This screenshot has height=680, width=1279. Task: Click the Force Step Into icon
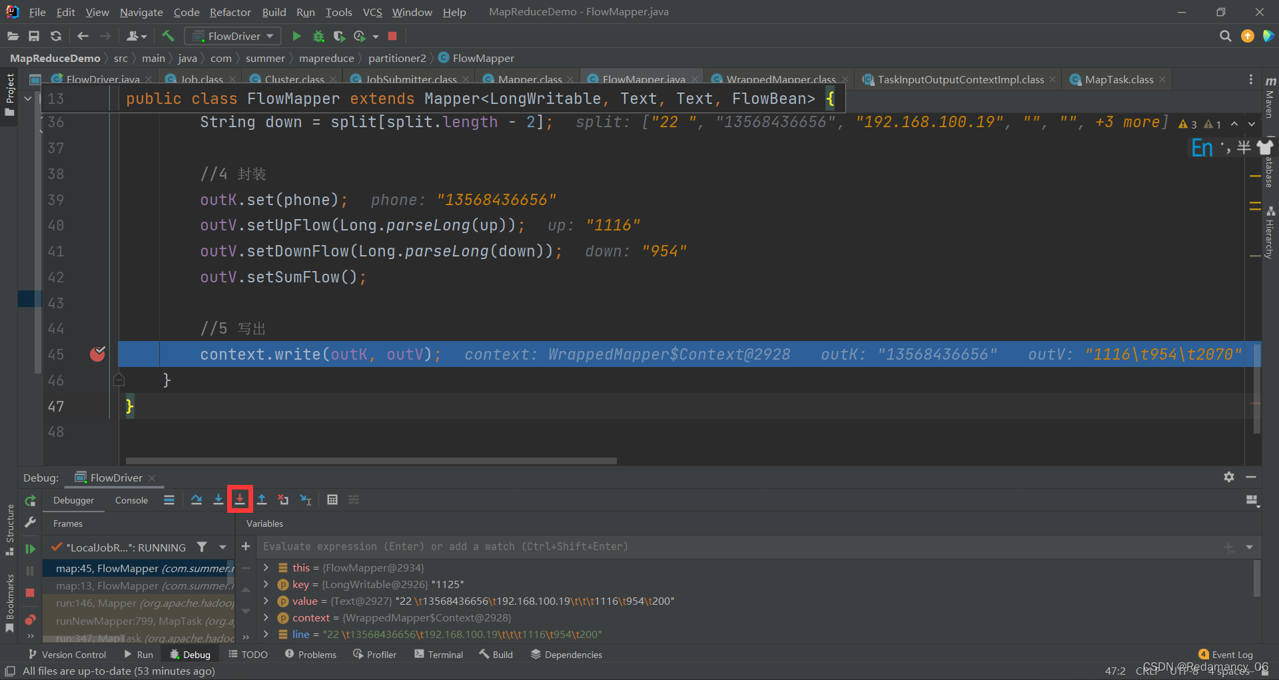coord(240,500)
